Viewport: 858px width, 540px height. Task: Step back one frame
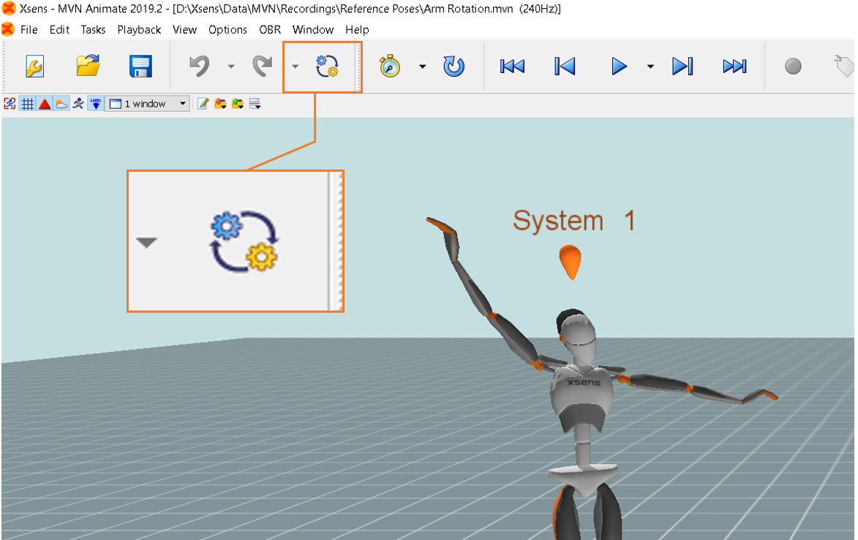pos(565,66)
